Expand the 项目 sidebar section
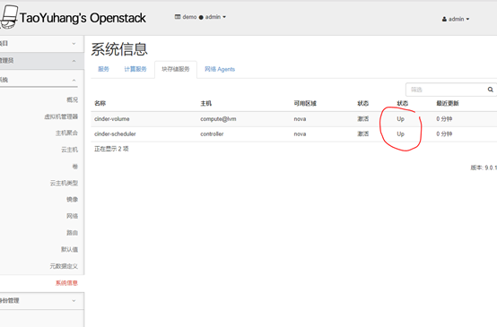497x327 pixels. click(39, 44)
